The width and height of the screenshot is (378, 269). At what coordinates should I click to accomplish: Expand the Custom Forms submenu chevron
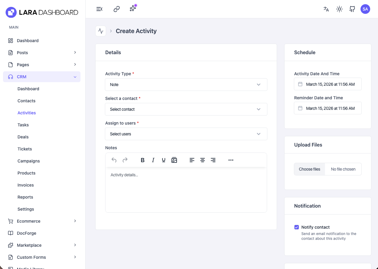click(x=75, y=257)
